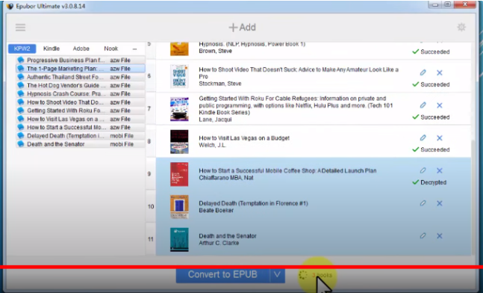Open the hamburger menu icon

pyautogui.click(x=21, y=28)
